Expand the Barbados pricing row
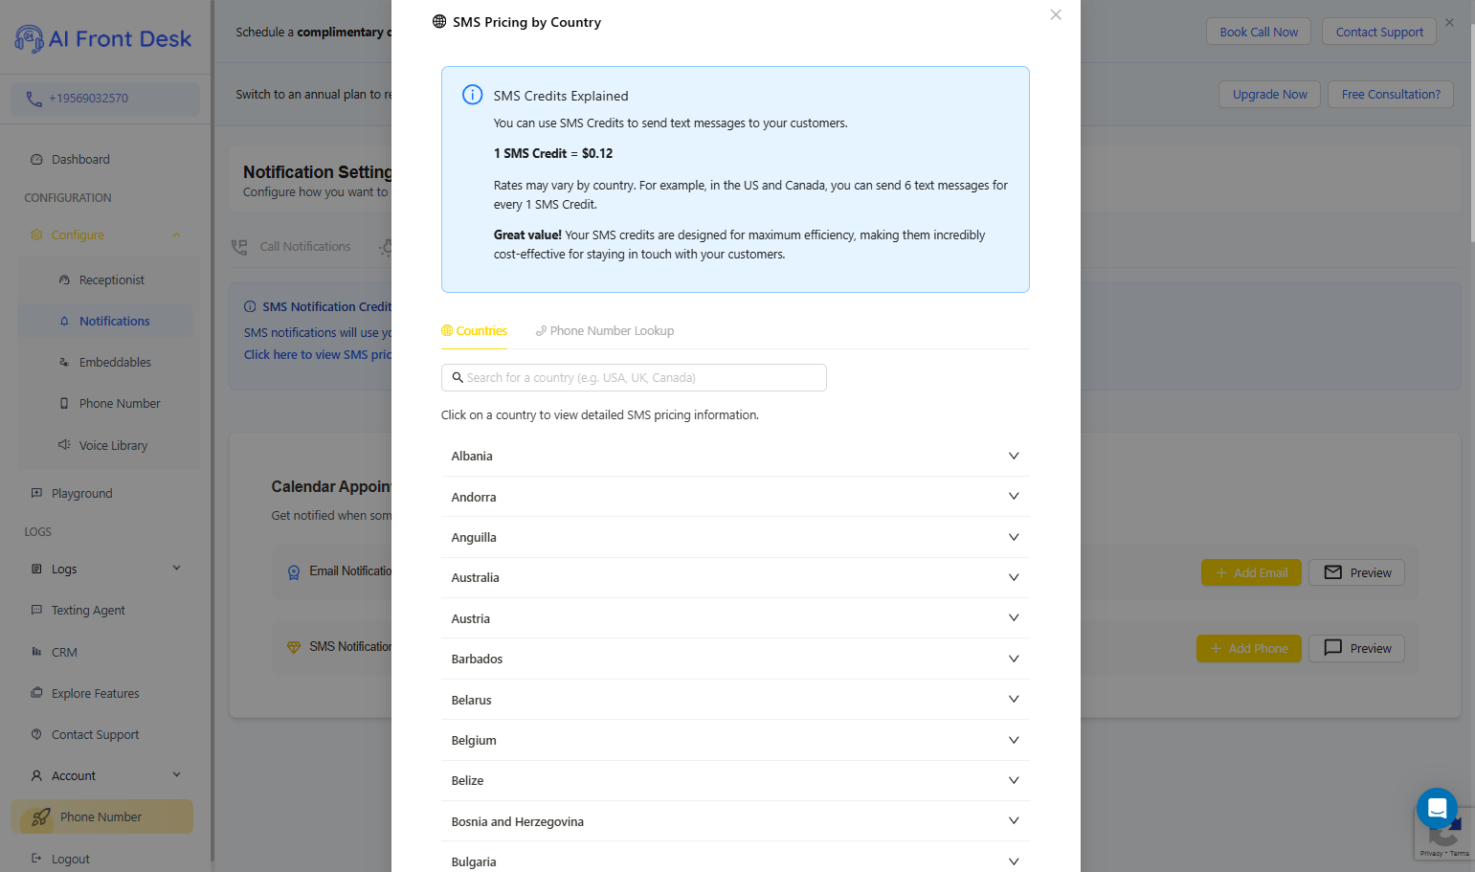Viewport: 1475px width, 872px height. (735, 659)
